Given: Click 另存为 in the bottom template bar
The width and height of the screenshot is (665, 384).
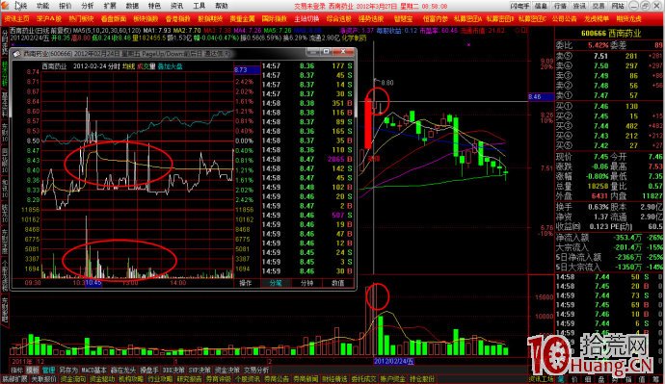Looking at the screenshot, I should [68, 370].
